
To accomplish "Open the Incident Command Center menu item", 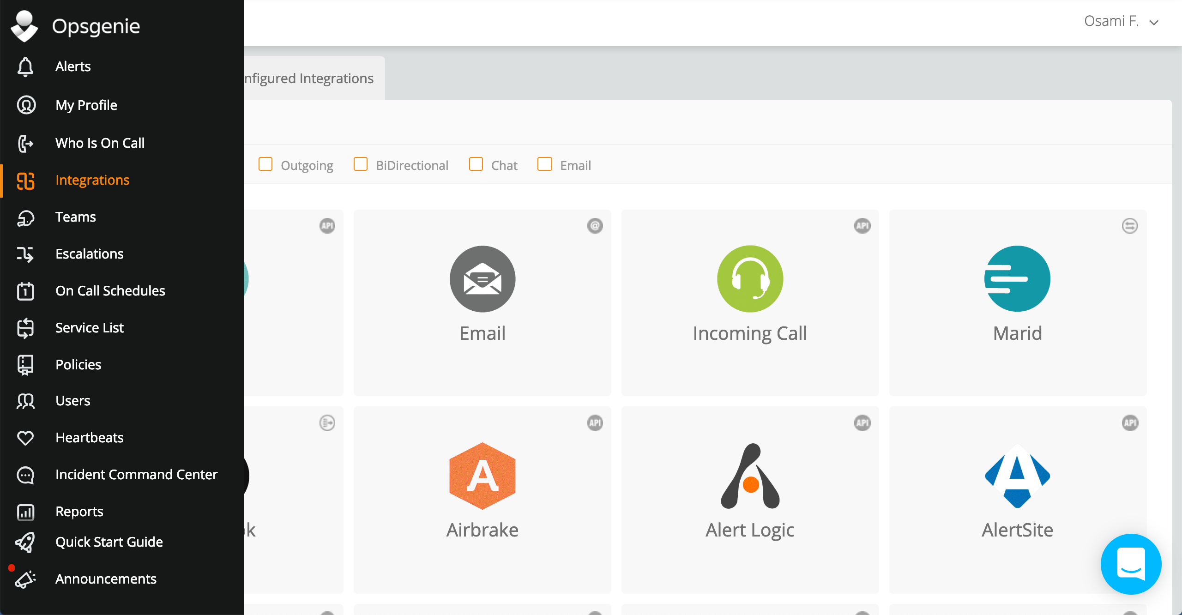I will point(136,475).
